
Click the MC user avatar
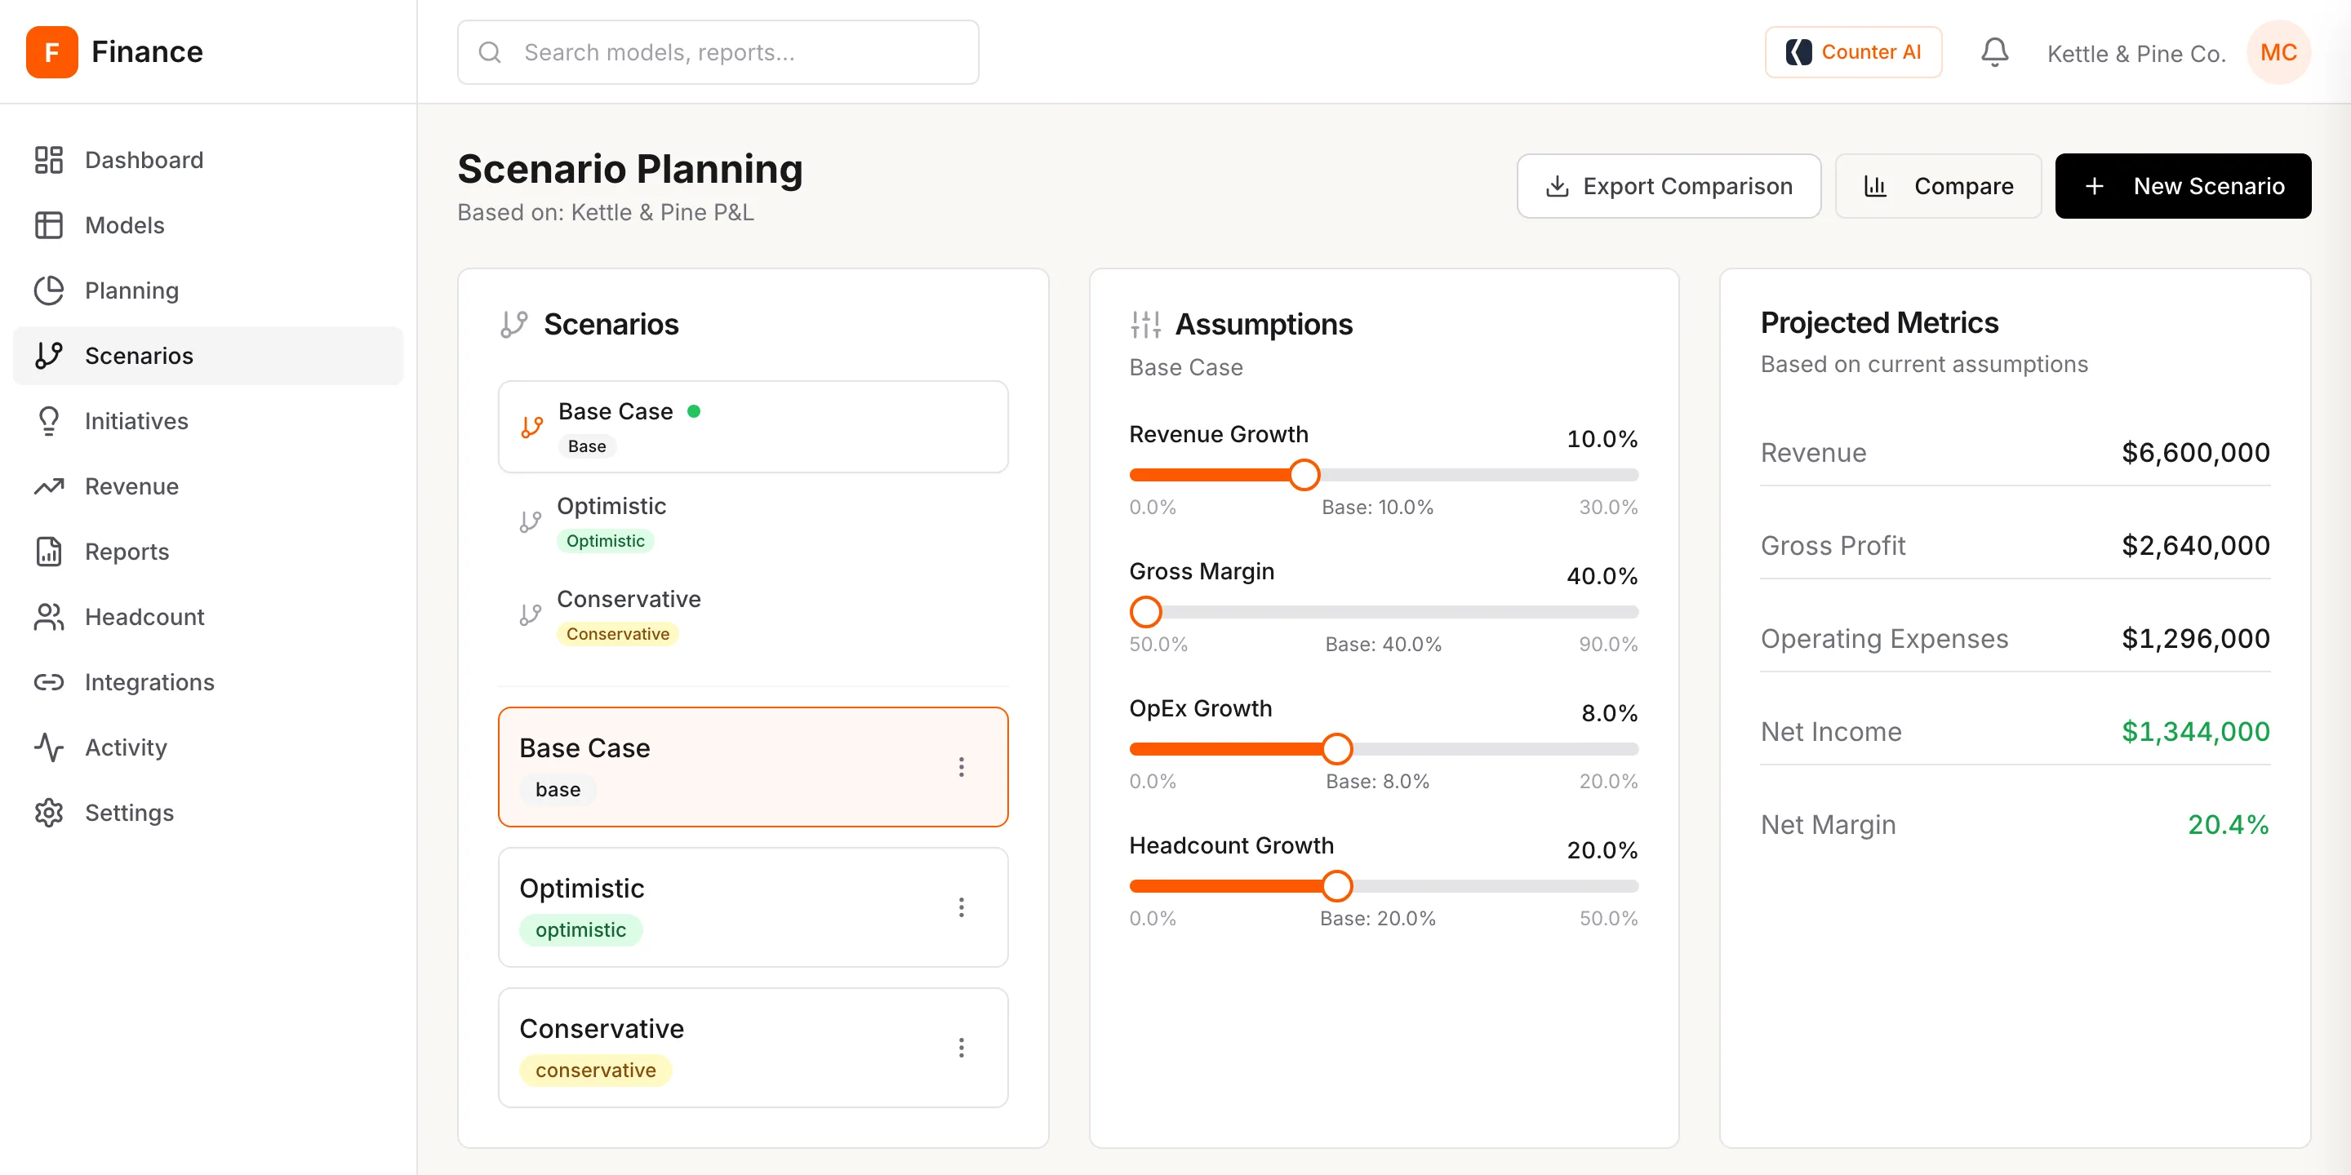(2278, 52)
